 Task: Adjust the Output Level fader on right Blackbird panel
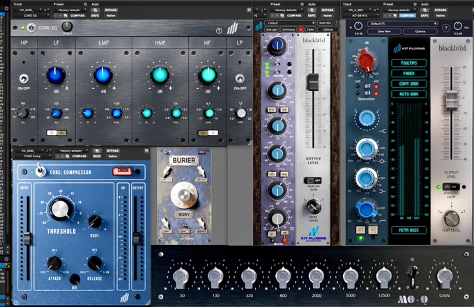pyautogui.click(x=452, y=100)
